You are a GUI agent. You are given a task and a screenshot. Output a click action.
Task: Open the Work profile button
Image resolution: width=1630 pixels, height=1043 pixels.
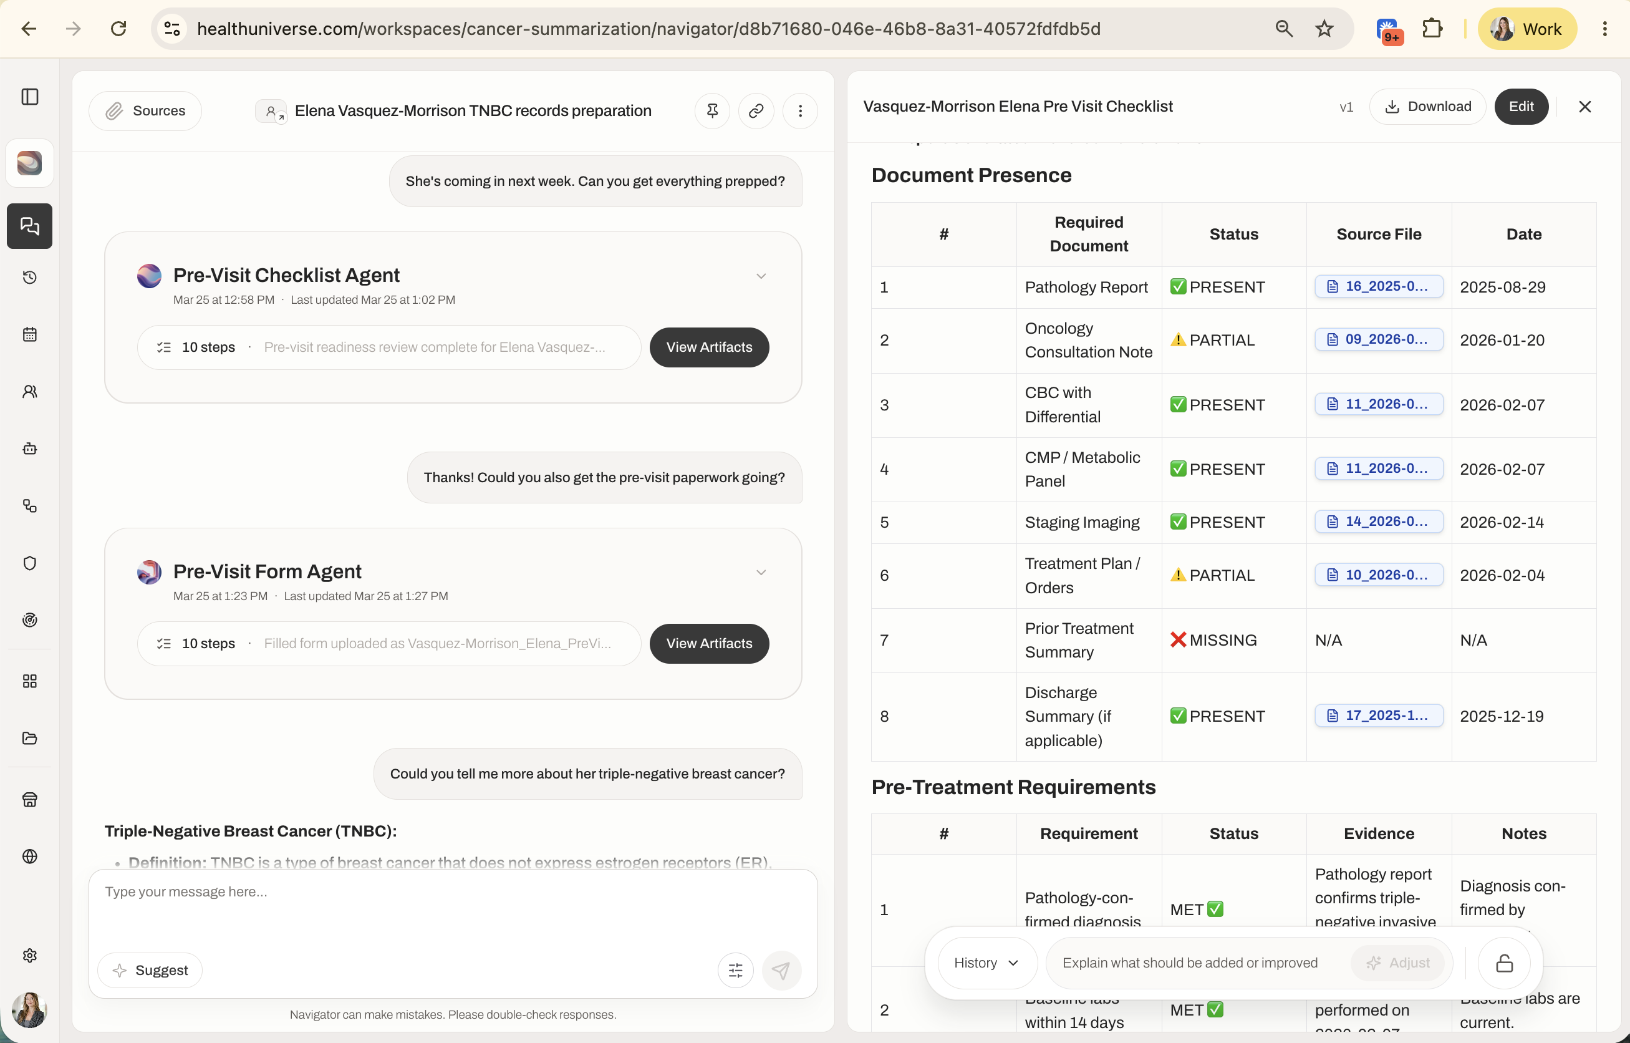point(1526,29)
